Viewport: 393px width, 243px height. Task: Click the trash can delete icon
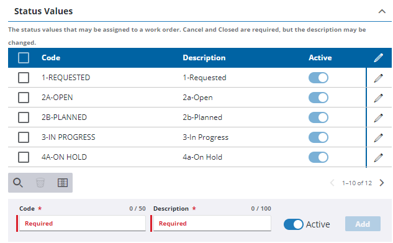pyautogui.click(x=40, y=183)
